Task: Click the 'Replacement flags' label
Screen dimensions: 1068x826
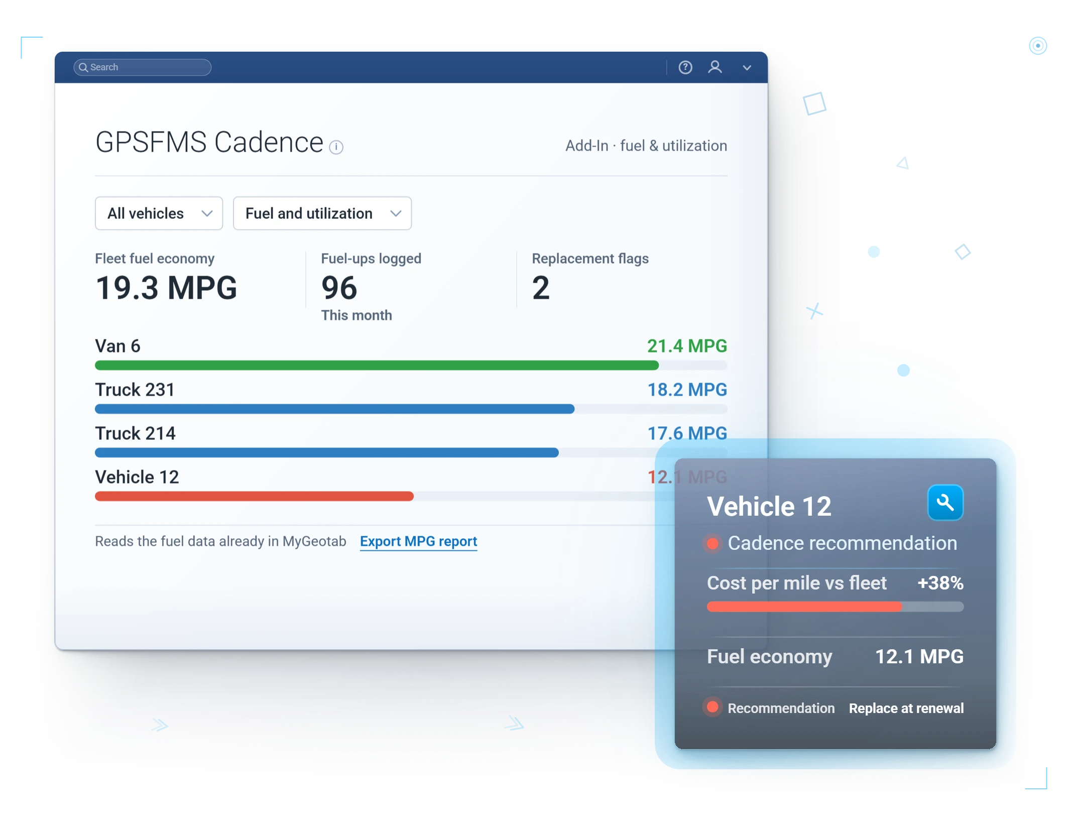Action: [x=590, y=259]
